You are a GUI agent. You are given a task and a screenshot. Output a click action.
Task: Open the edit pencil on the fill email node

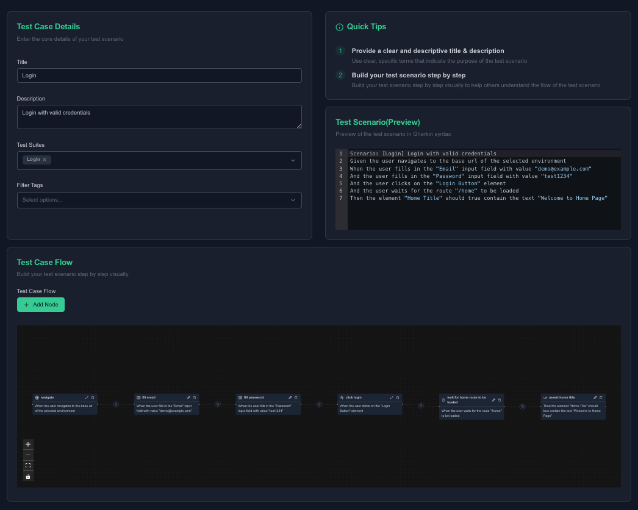coord(188,397)
